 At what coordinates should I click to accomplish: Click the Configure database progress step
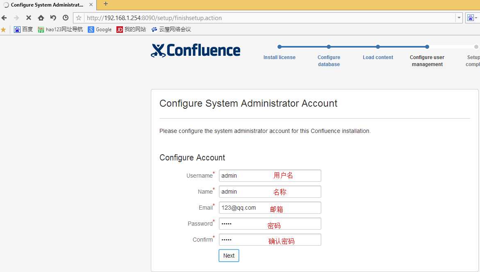[x=329, y=61]
